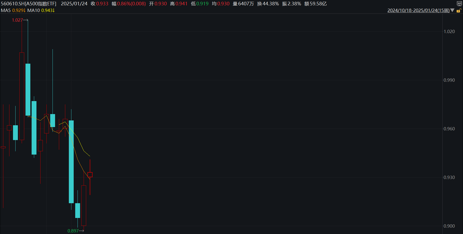Click the turnover rate 换44.38%
Screen dimensions: 463x234
(x=268, y=4)
